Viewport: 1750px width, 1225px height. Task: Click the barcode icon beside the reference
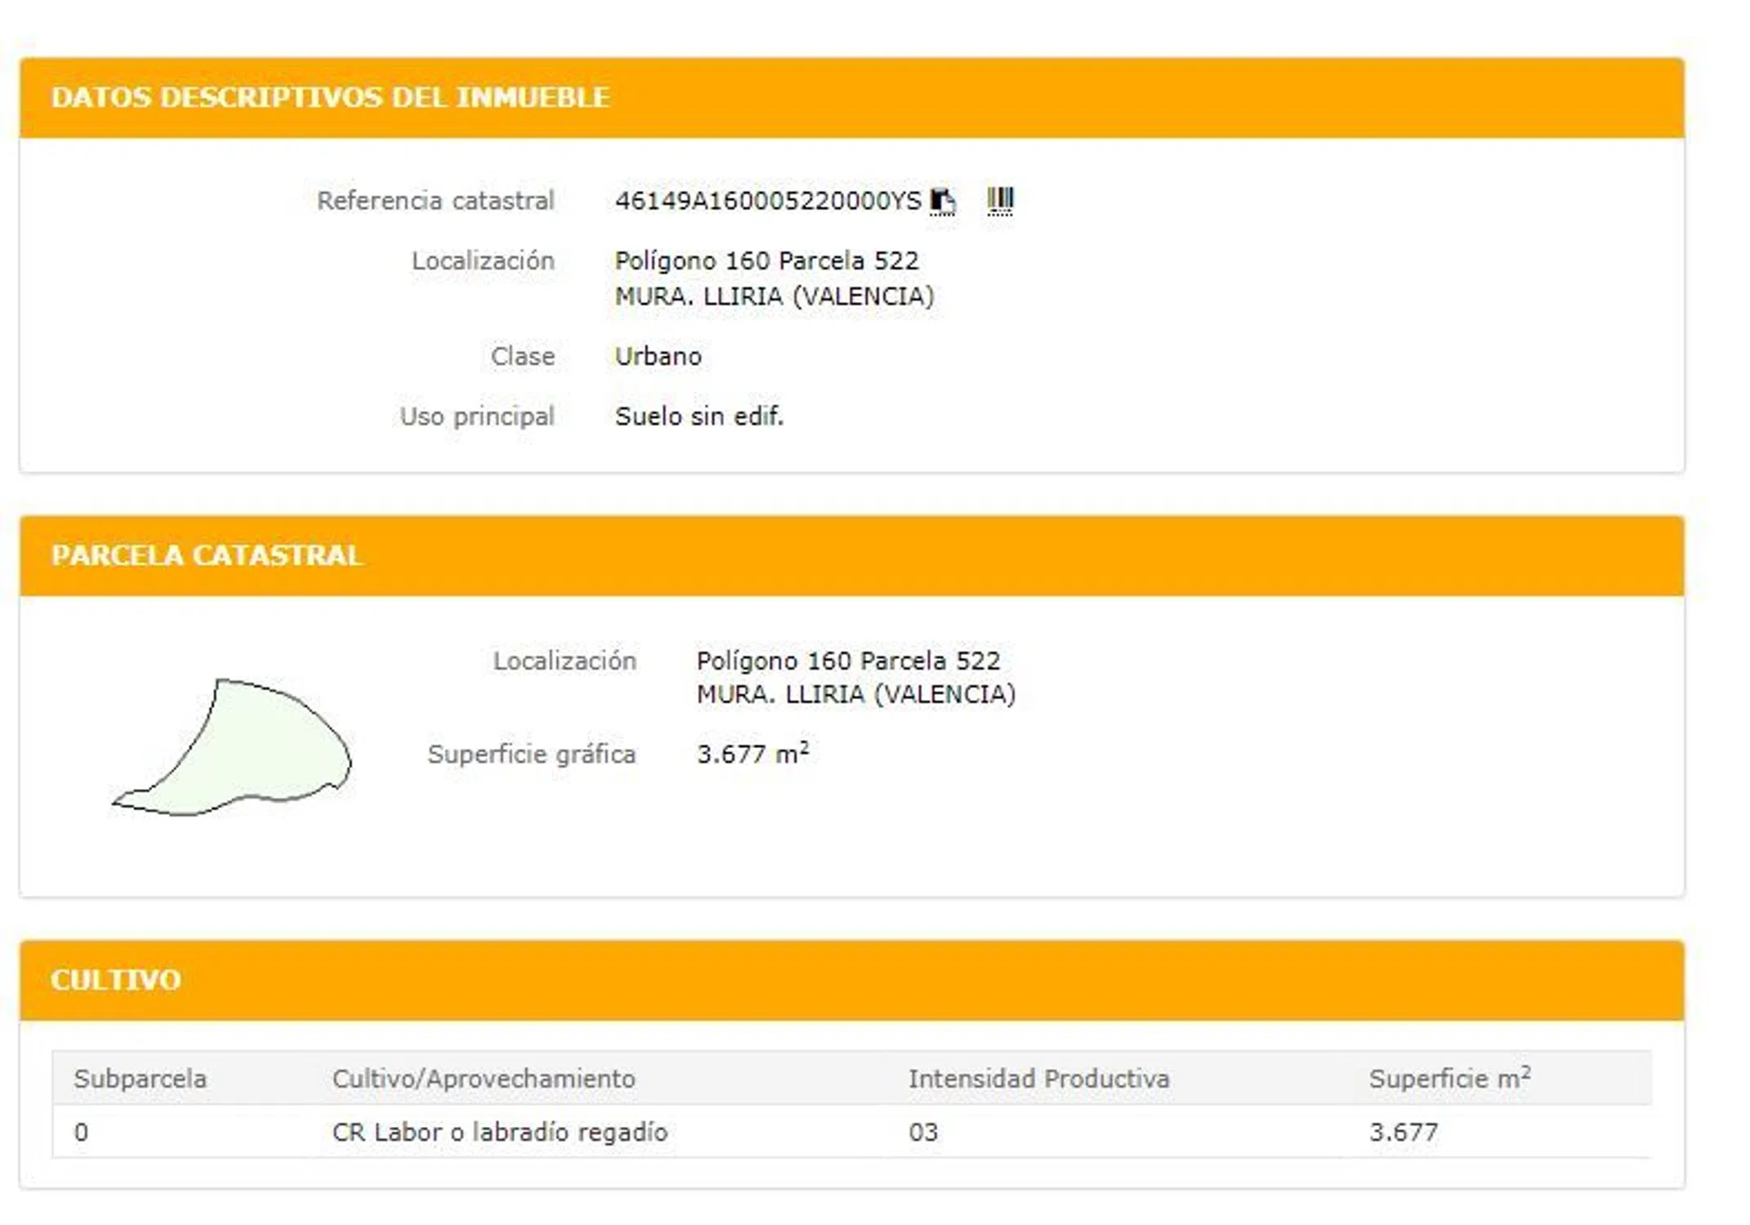point(1000,200)
